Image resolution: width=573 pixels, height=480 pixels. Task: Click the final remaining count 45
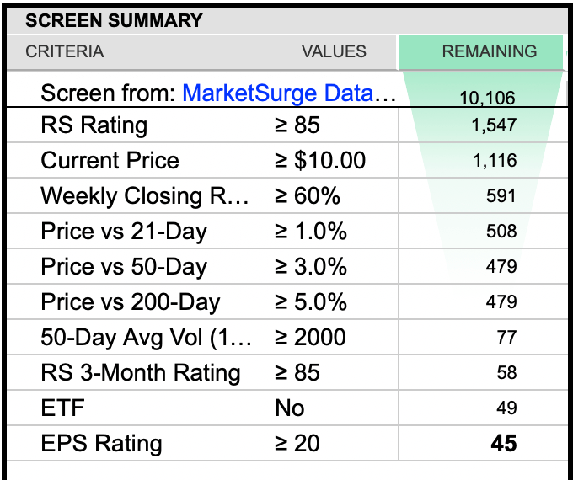coord(503,444)
